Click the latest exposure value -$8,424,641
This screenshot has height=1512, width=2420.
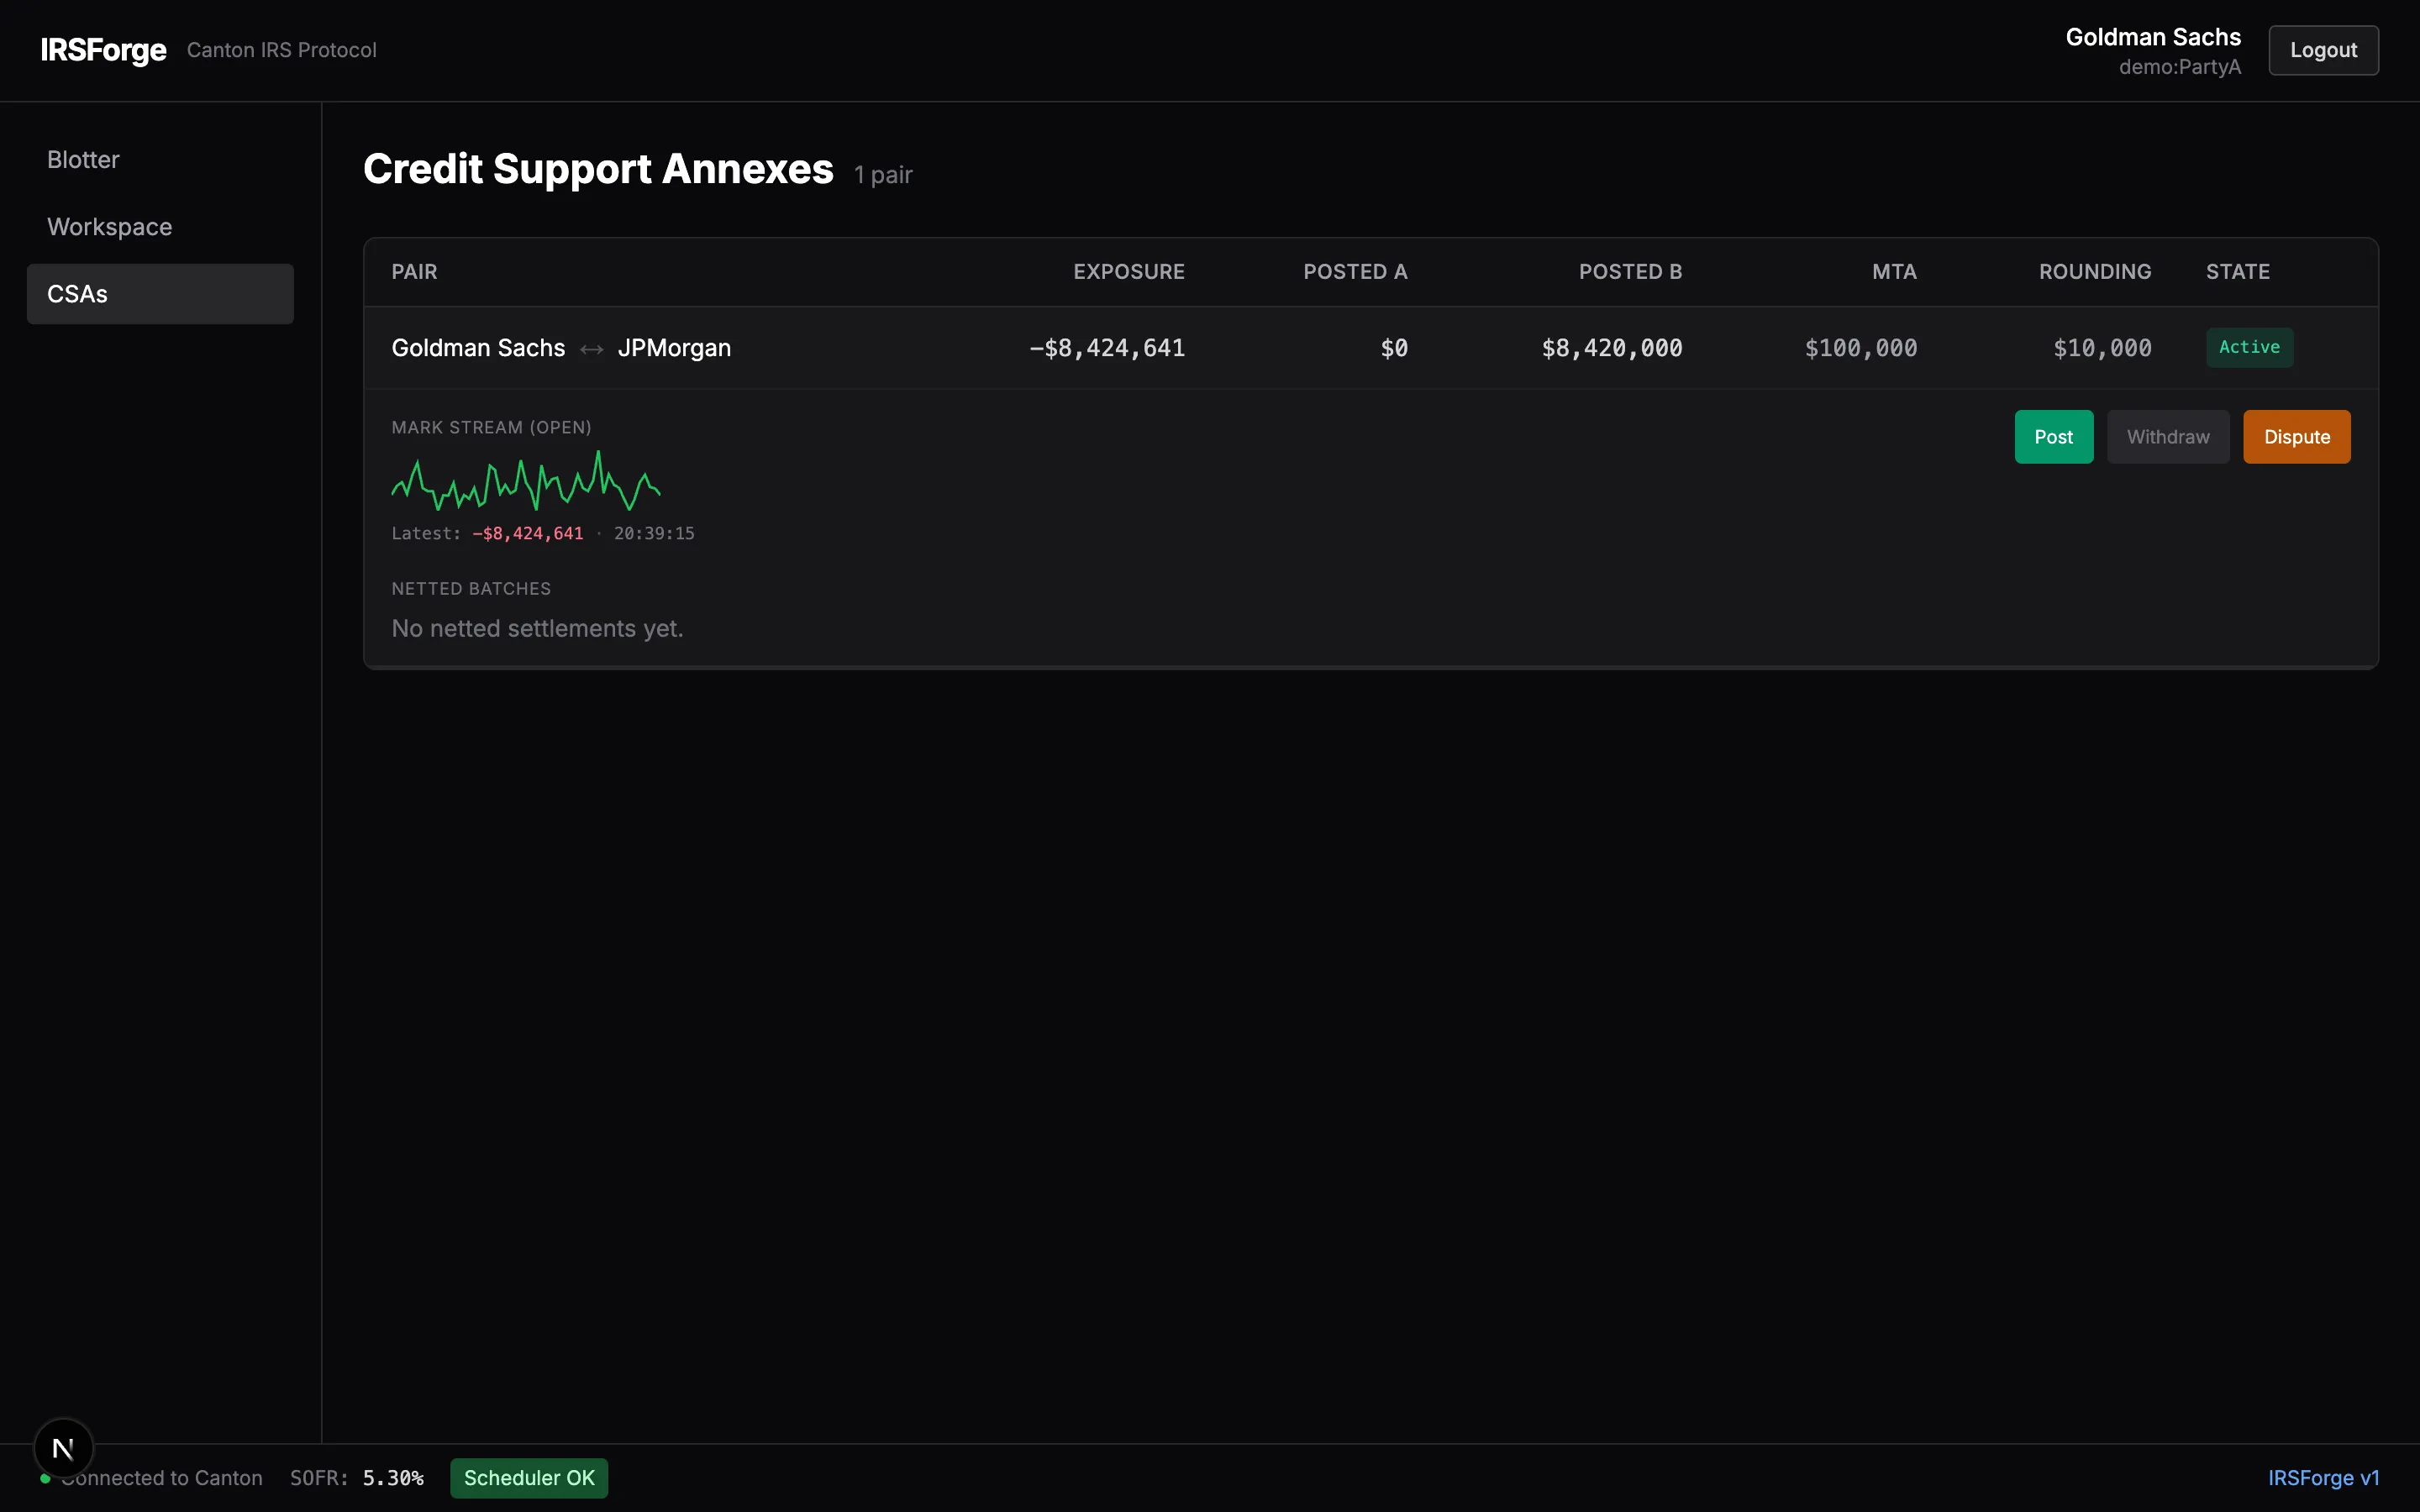point(527,533)
